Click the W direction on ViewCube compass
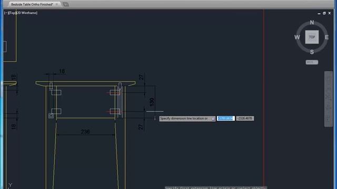The height and width of the screenshot is (189, 337). click(297, 37)
